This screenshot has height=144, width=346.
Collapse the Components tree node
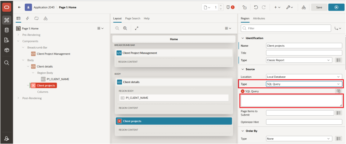coord(18,41)
